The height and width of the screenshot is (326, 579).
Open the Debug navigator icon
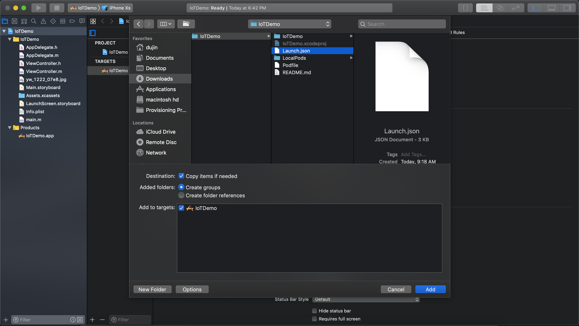(63, 21)
